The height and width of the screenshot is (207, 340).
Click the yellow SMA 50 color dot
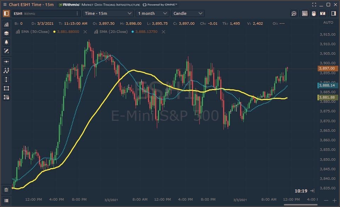55,32
